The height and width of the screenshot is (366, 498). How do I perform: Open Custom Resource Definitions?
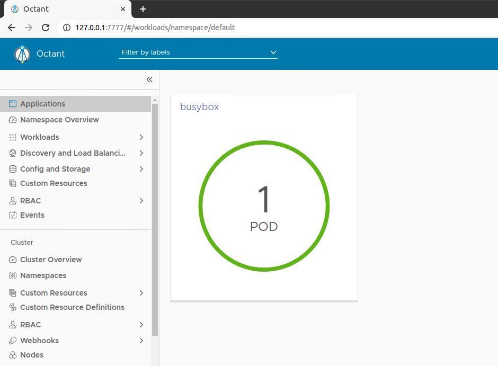pyautogui.click(x=72, y=307)
